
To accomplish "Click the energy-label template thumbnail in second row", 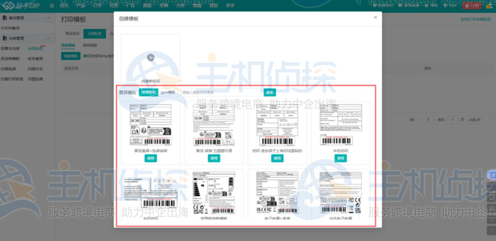I will (214, 193).
